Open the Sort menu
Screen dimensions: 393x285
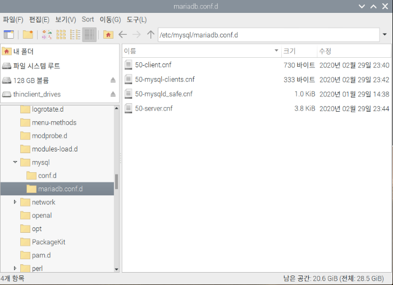click(x=88, y=20)
